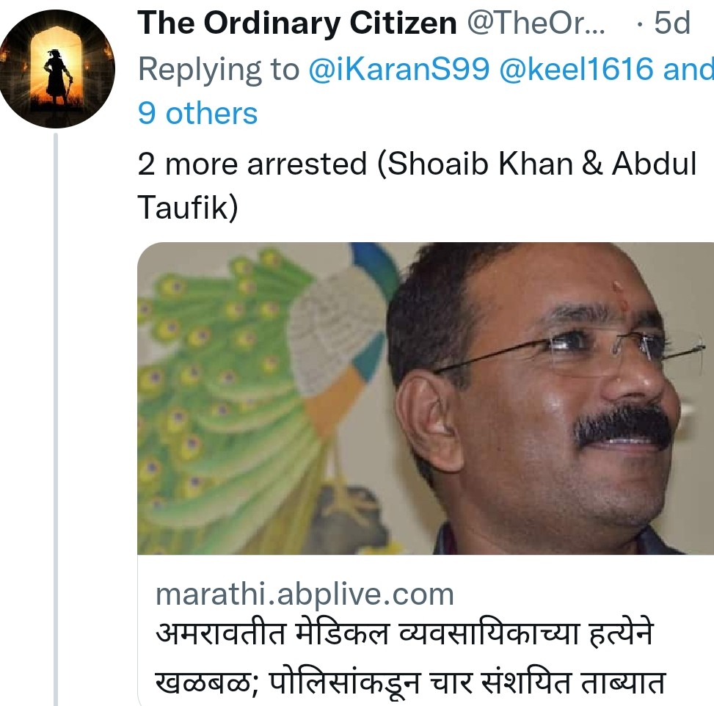Open the truncated @TheOr... handle
The image size is (714, 706).
click(x=536, y=23)
